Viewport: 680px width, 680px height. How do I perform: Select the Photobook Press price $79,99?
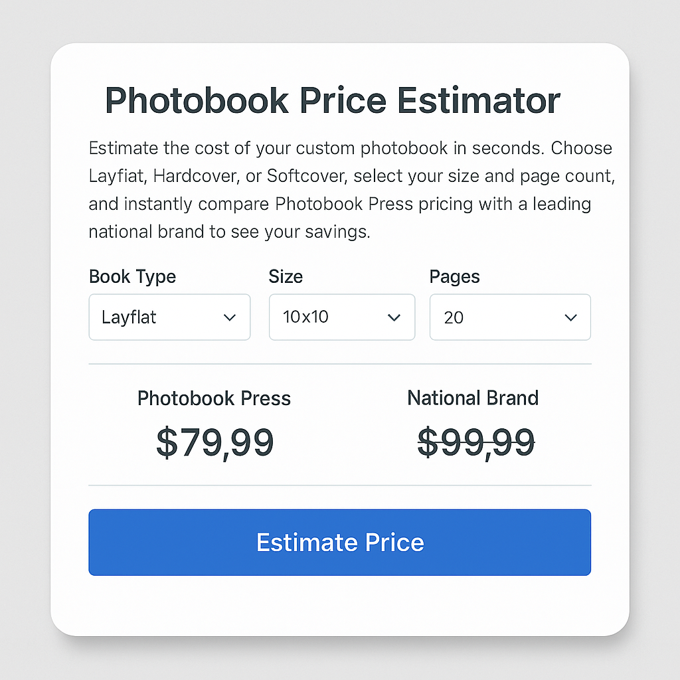214,442
